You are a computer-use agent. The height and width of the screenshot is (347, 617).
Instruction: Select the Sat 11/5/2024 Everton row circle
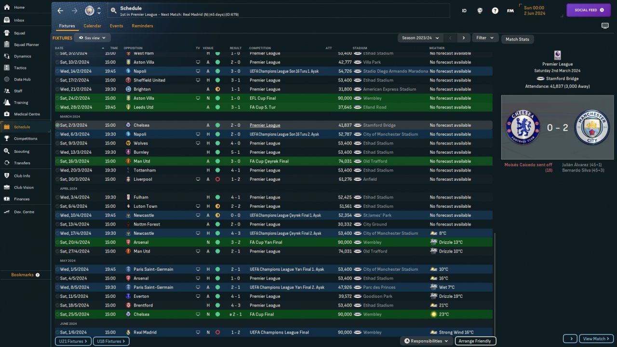pyautogui.click(x=57, y=296)
